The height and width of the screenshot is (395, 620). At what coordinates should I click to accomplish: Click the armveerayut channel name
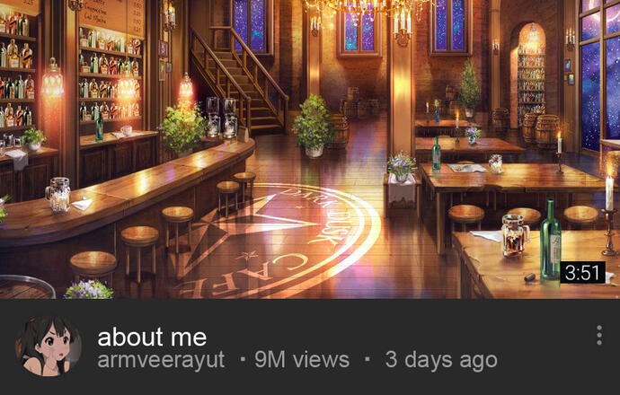pos(161,360)
